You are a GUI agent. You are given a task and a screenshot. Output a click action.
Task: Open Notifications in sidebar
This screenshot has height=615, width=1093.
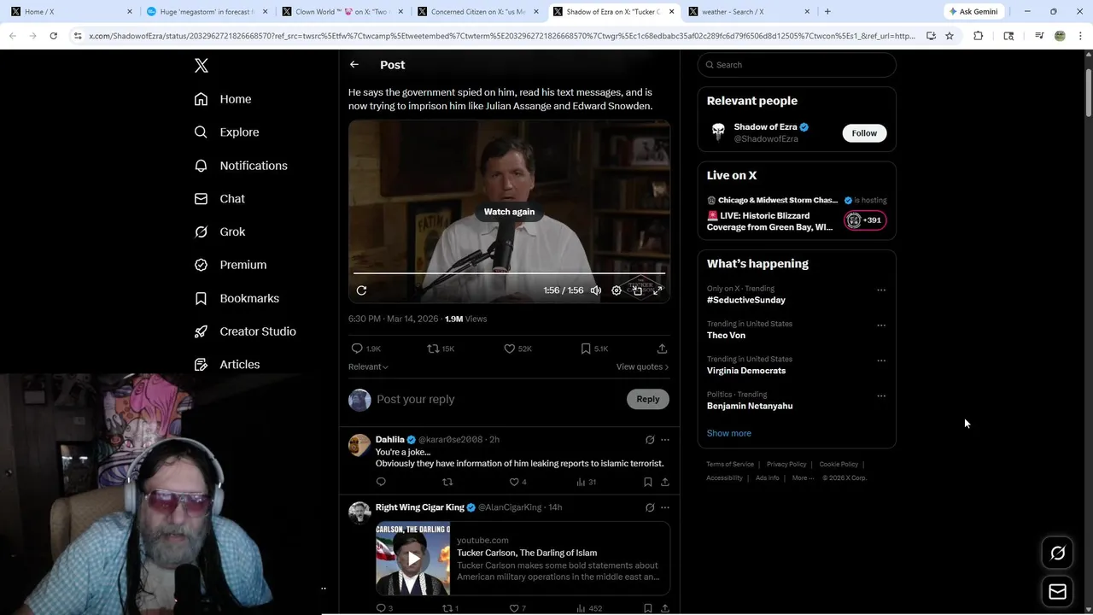(x=241, y=166)
